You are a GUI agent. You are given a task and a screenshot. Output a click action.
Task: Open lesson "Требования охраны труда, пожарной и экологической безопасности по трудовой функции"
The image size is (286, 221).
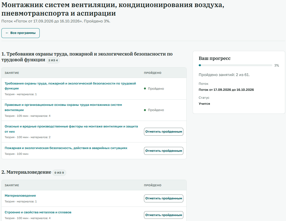(x=70, y=86)
